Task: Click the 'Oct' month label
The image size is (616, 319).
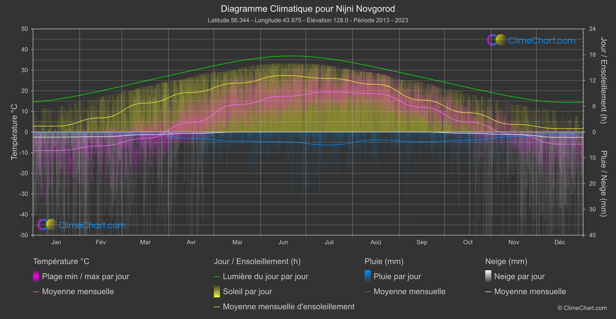Action: point(468,242)
